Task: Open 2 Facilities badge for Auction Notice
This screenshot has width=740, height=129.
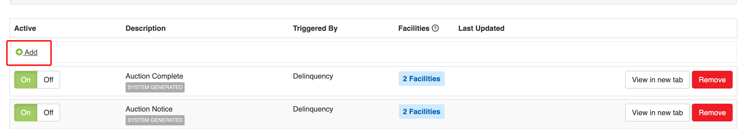Action: click(421, 112)
